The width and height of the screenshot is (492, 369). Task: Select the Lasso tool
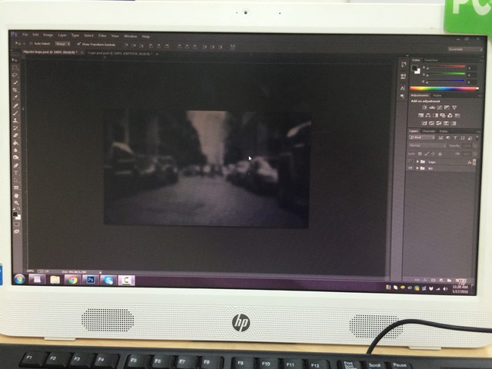click(x=16, y=75)
